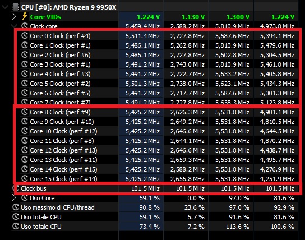305x240 pixels.
Task: Click the clock icon of Core 9 Clock (perf #10)
Action: [25, 122]
